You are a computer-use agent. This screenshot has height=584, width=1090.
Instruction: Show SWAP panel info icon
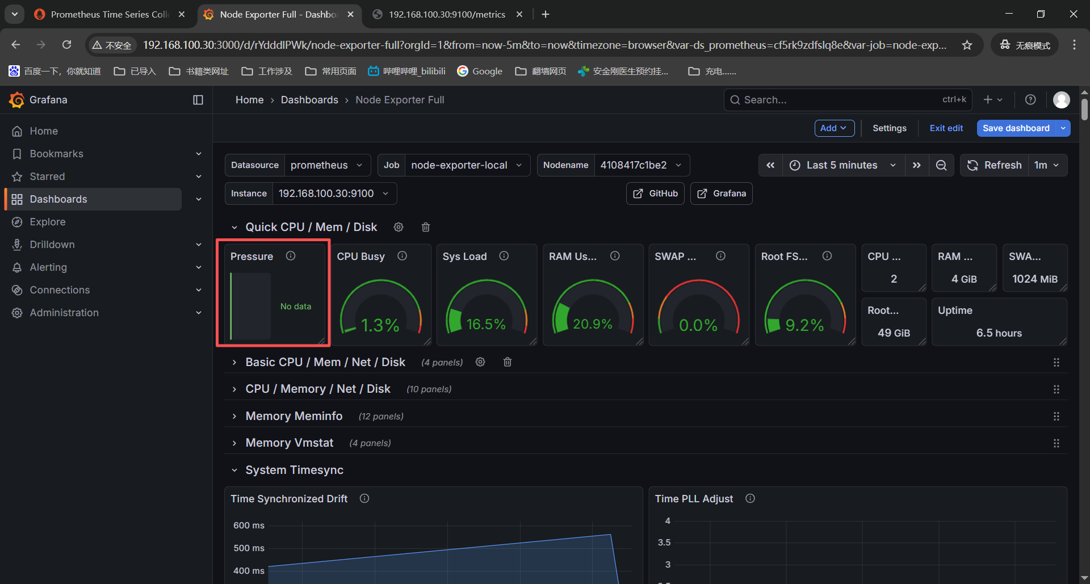(720, 256)
